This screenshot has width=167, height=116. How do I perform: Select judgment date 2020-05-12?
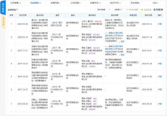pyautogui.click(x=147, y=24)
